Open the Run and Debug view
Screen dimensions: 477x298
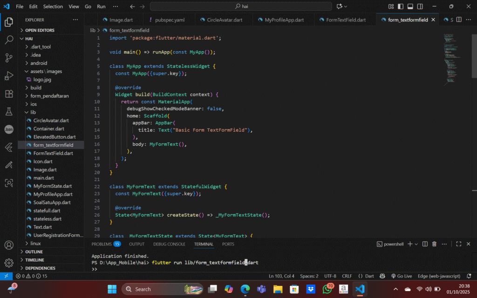click(9, 76)
